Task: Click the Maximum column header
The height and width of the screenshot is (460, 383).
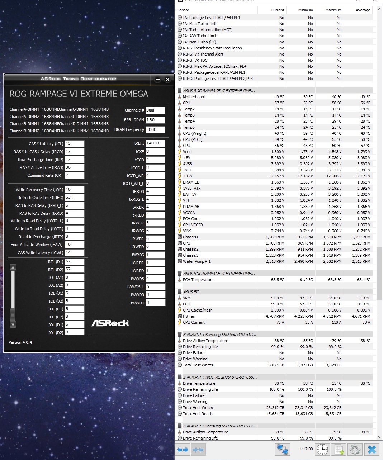Action: 330,10
